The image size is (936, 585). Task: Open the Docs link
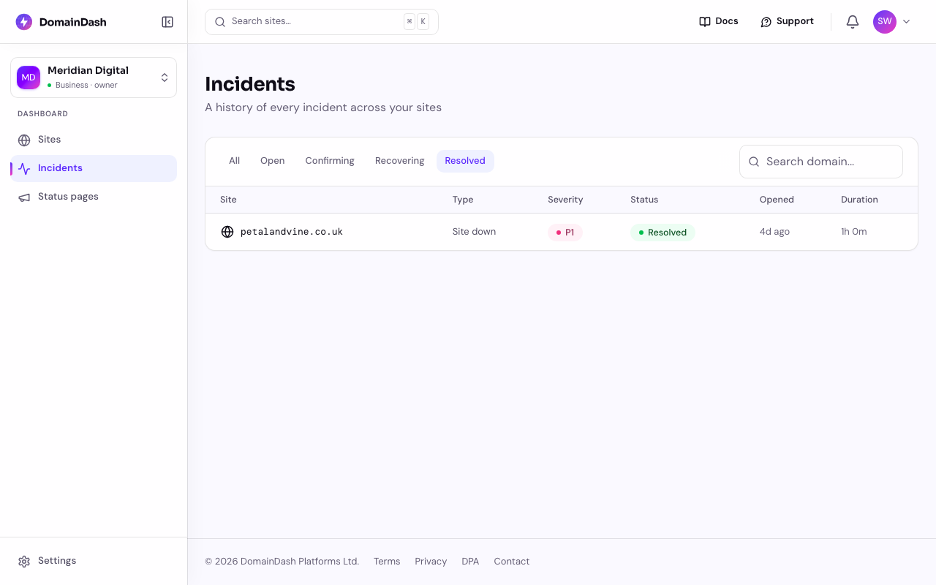coord(719,22)
